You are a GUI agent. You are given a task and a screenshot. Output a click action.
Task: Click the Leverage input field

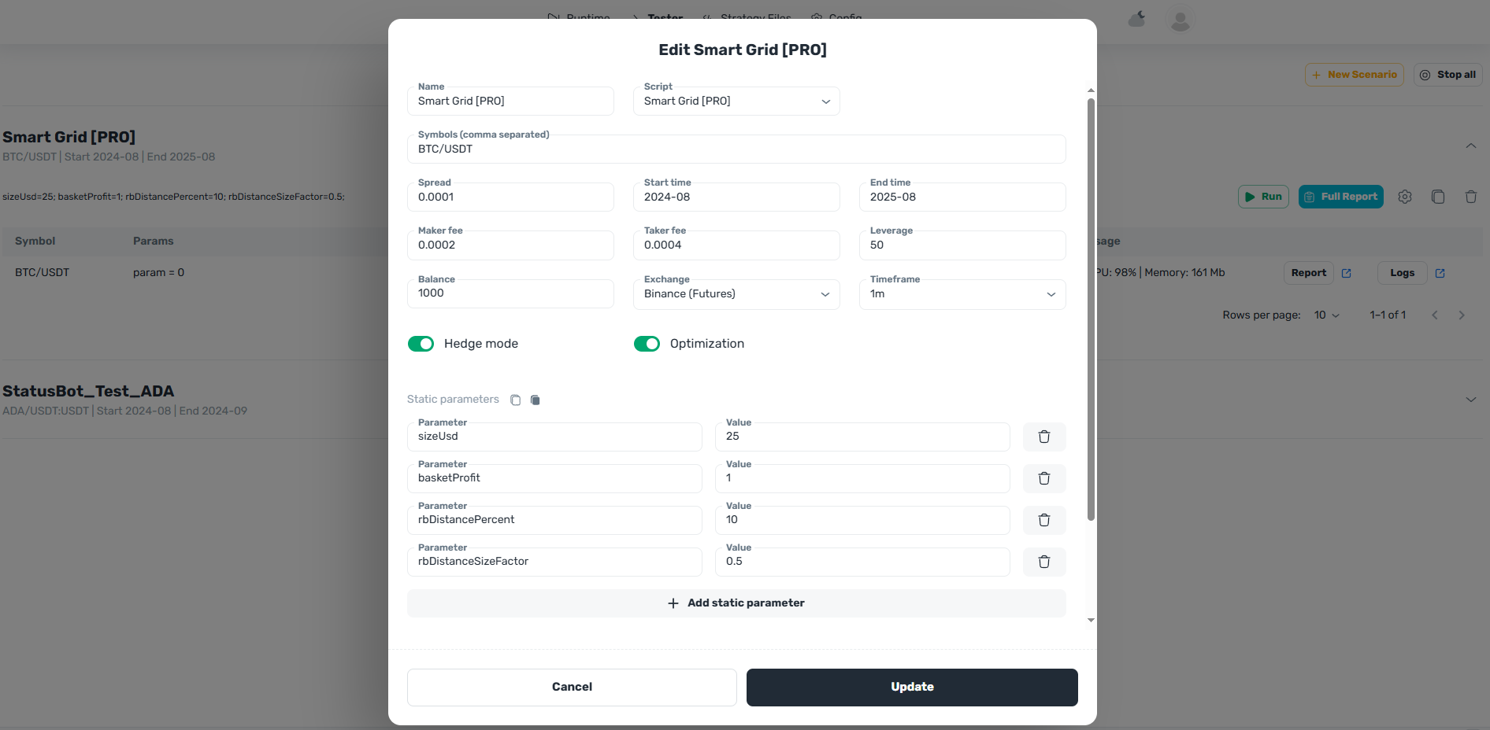click(x=962, y=245)
